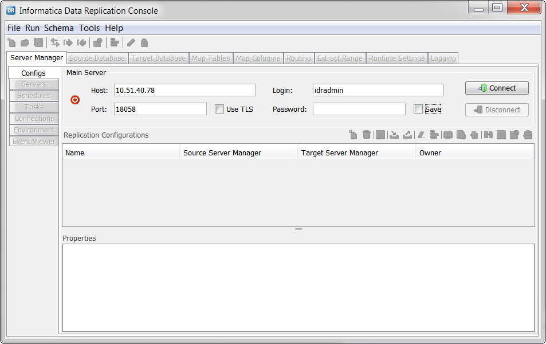Click the floppy disk save icon
The height and width of the screenshot is (344, 546).
(x=38, y=42)
